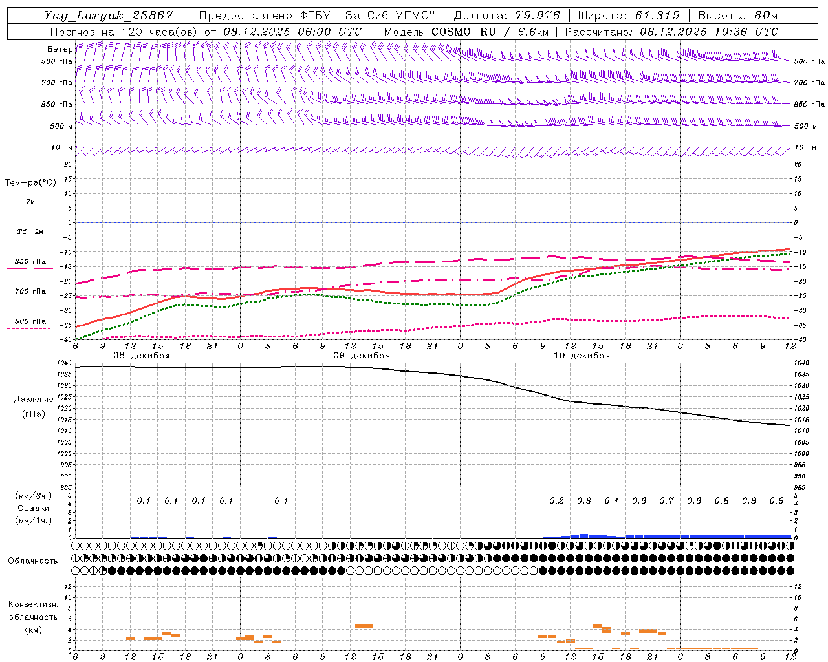Click the 08 декабря date label
This screenshot has height=662, width=828.
click(142, 356)
